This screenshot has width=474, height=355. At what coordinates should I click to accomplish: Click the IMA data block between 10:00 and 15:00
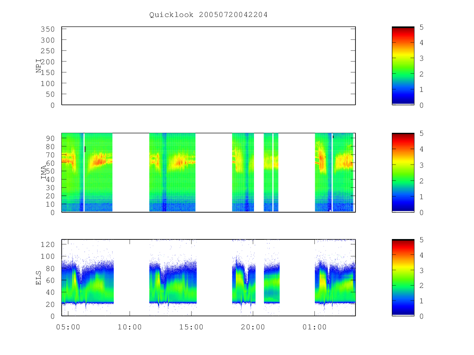click(172, 172)
